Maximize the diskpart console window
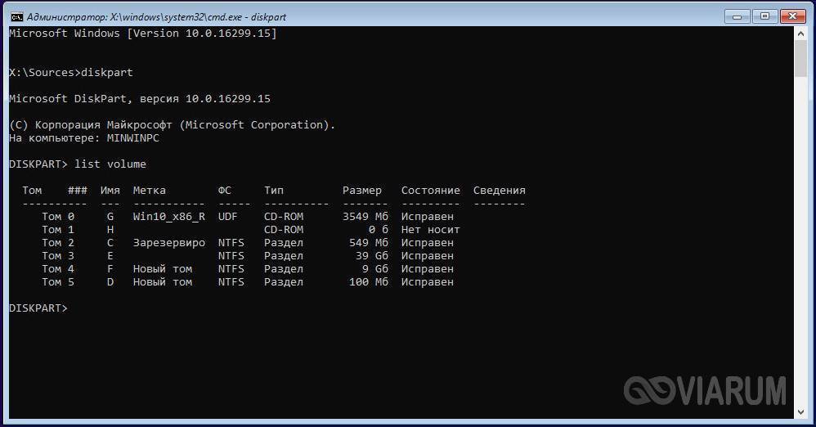The width and height of the screenshot is (816, 427). [x=765, y=16]
